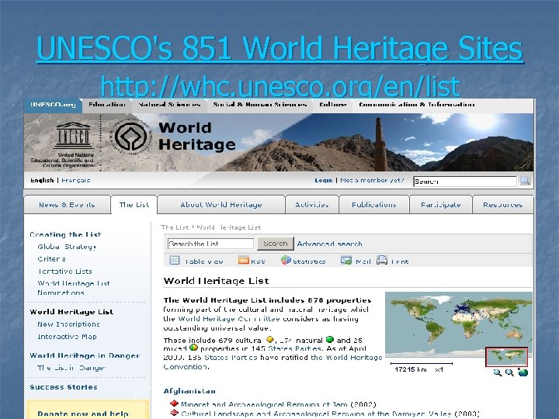559x419 pixels.
Task: Click the Print printer icon
Action: tap(382, 260)
